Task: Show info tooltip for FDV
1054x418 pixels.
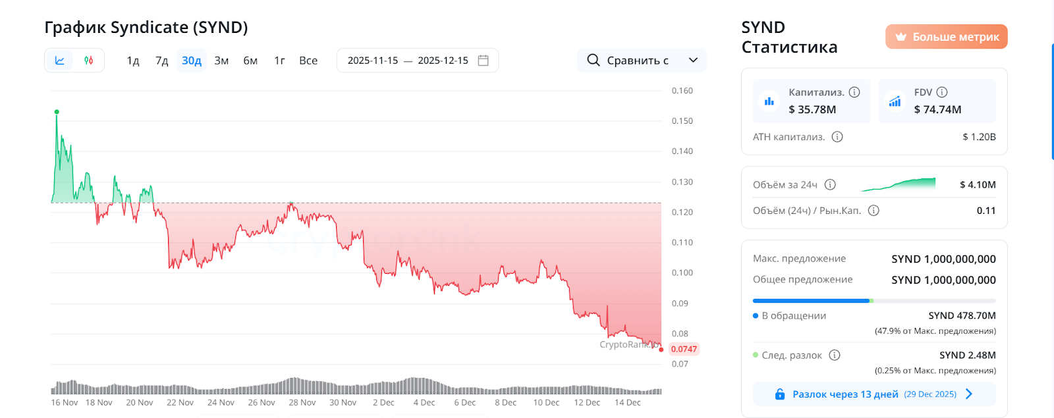Action: point(942,92)
